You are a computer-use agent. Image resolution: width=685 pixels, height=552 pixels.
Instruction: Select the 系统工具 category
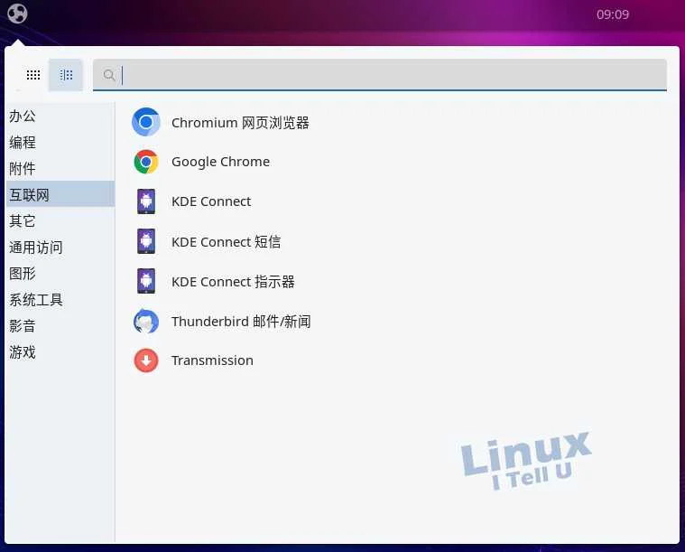pyautogui.click(x=60, y=300)
